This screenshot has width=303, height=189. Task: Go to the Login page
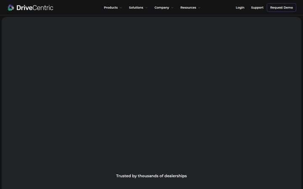point(240,8)
